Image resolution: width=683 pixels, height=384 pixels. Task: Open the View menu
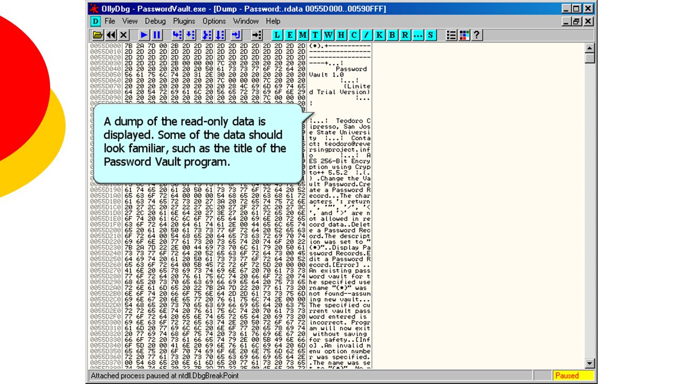click(x=130, y=21)
